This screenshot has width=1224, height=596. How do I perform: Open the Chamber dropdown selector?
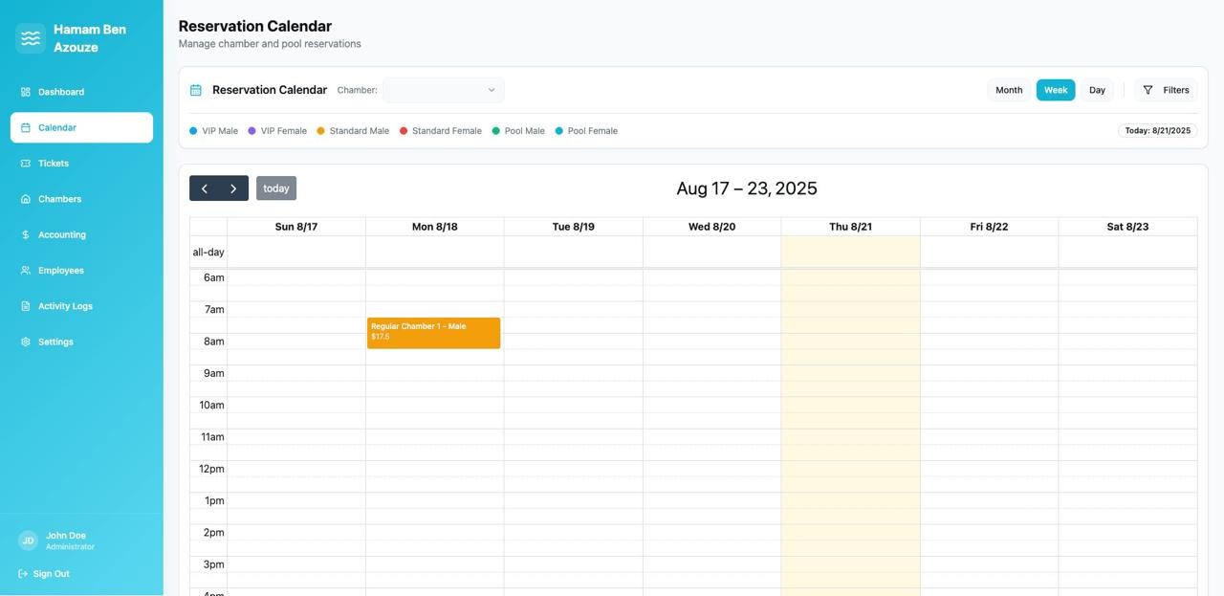[444, 90]
